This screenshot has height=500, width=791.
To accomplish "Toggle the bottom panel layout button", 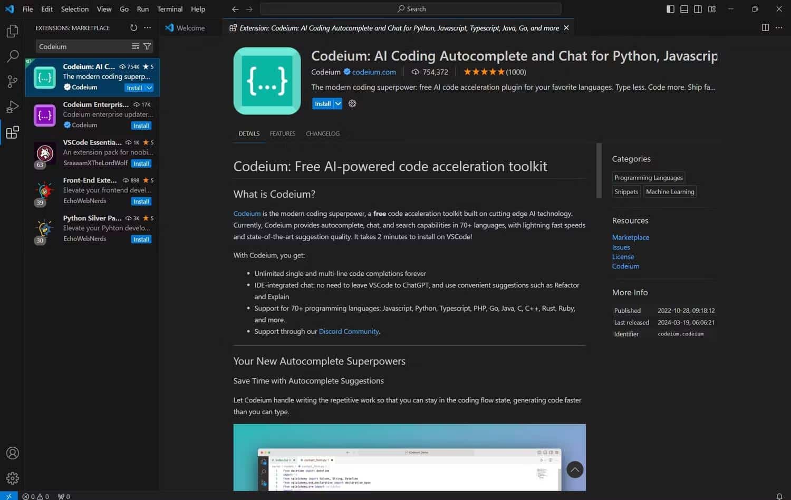I will tap(684, 9).
